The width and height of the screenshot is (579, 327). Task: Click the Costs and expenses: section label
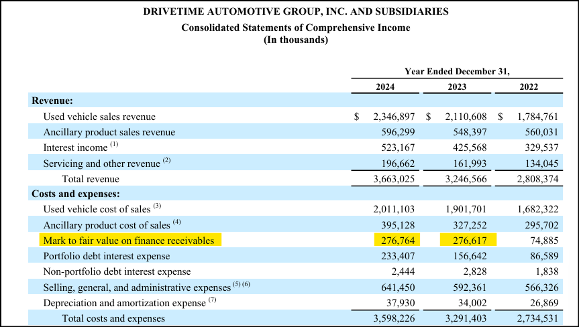point(76,194)
